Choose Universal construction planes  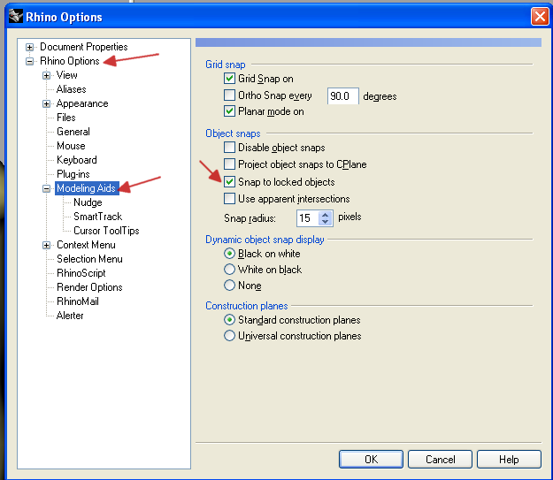(x=229, y=336)
